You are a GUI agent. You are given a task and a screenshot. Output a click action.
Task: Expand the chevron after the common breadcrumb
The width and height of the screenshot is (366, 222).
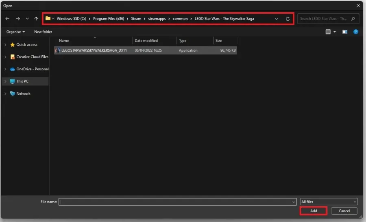pyautogui.click(x=191, y=19)
